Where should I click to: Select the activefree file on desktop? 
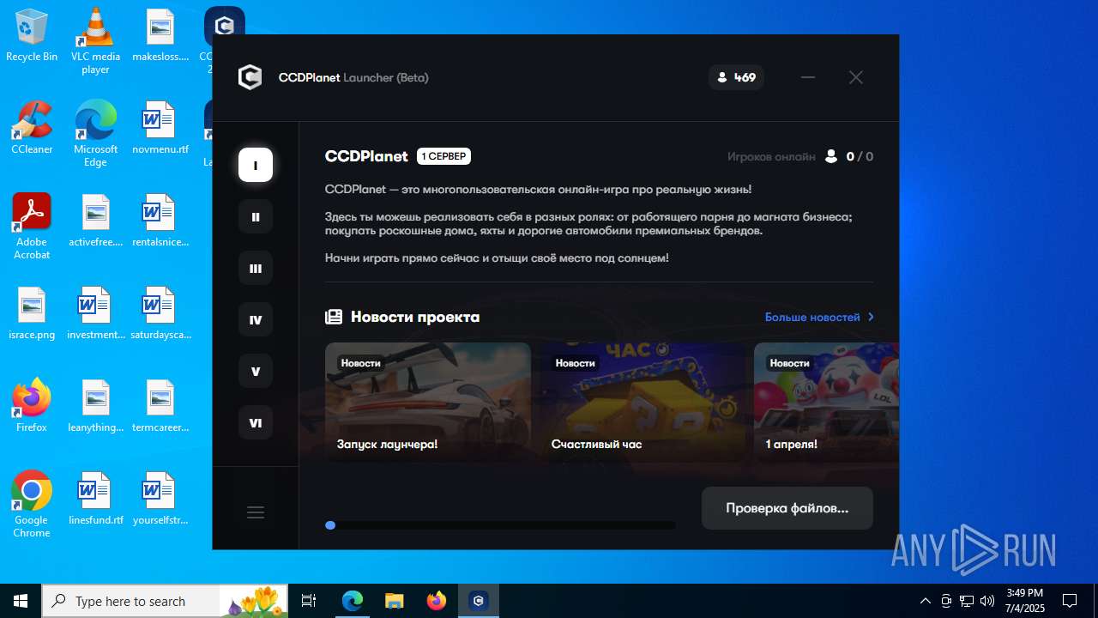[95, 221]
